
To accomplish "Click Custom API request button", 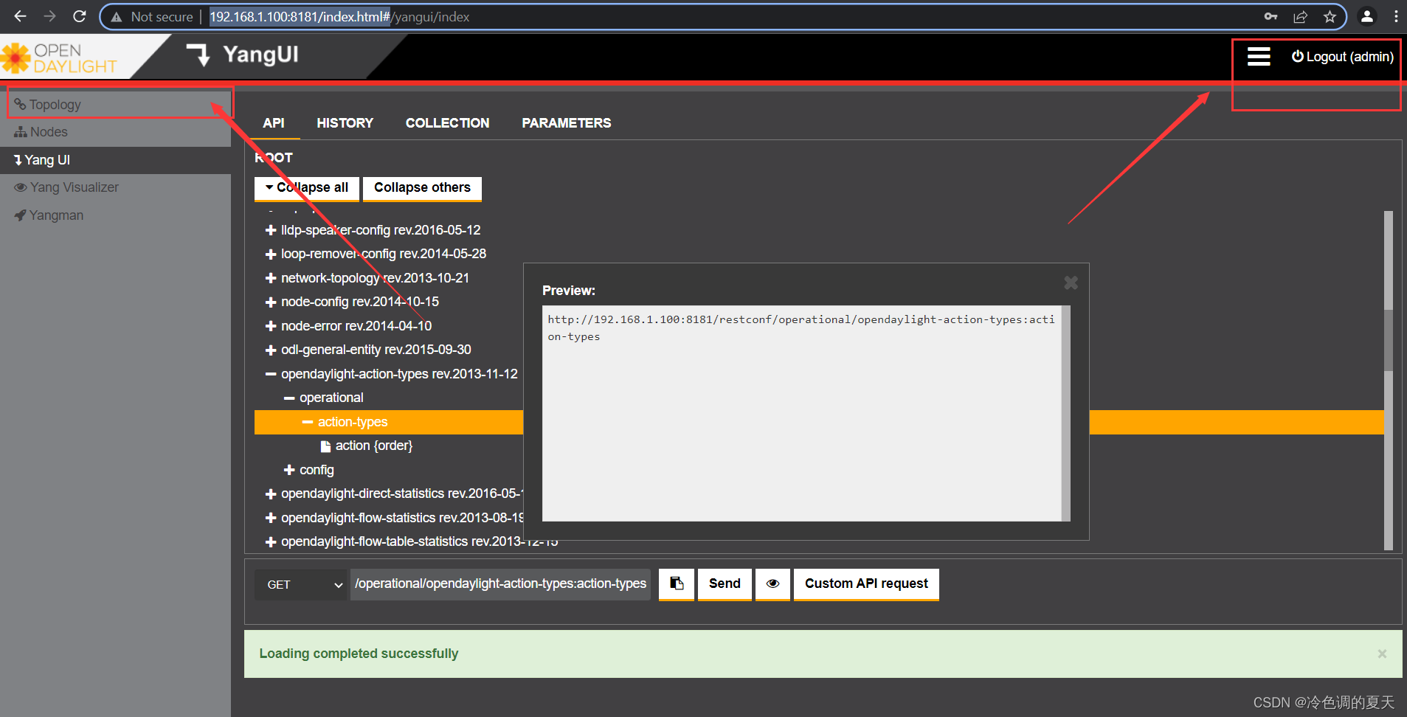I will click(x=866, y=584).
